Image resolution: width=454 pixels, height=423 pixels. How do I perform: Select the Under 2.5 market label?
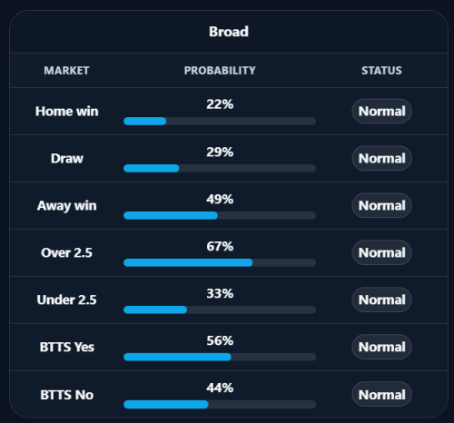tap(67, 300)
